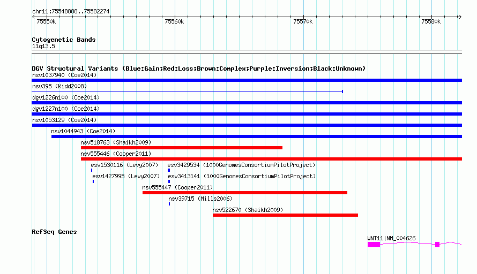Click the DGV Structural Variants track title
Viewport: 477px width, 274px height.
point(199,68)
